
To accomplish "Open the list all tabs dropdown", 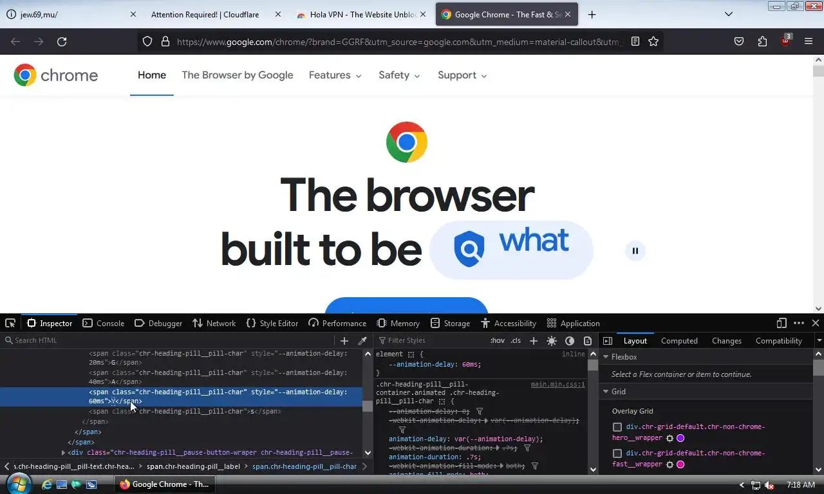I will coord(729,14).
